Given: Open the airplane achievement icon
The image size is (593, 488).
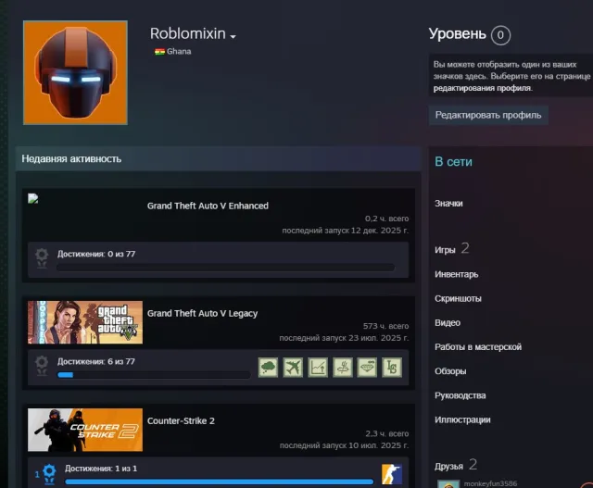Looking at the screenshot, I should [293, 368].
